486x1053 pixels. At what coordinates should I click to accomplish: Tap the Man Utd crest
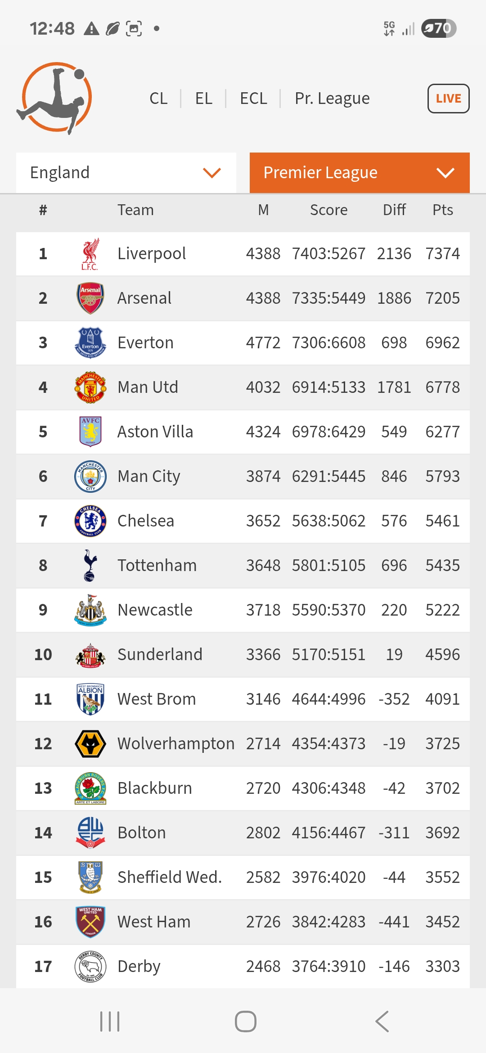pyautogui.click(x=90, y=387)
